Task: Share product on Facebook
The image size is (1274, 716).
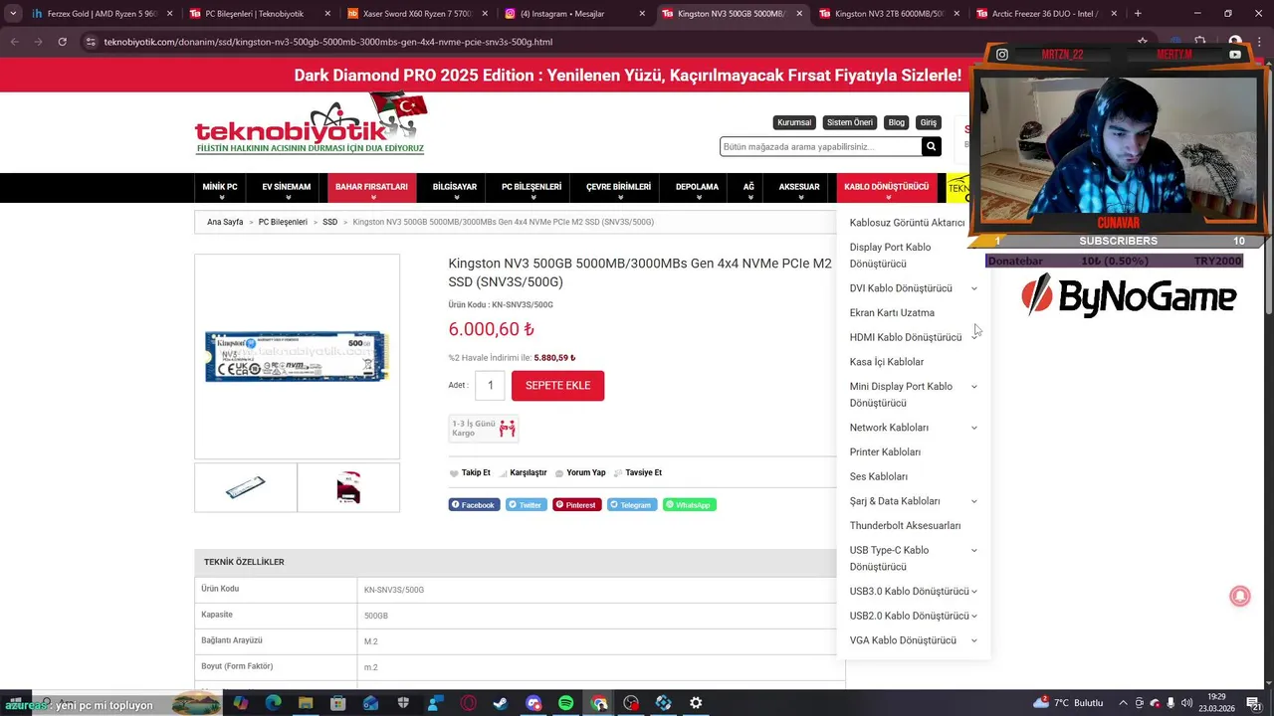Action: click(474, 505)
